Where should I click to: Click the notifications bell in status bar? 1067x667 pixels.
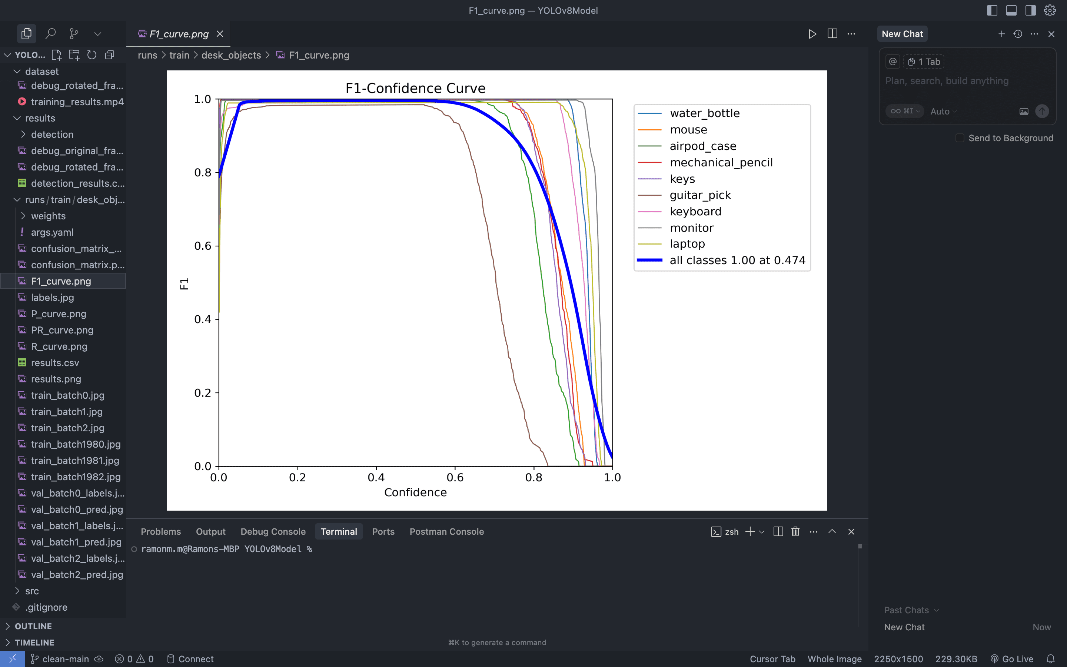click(x=1050, y=658)
